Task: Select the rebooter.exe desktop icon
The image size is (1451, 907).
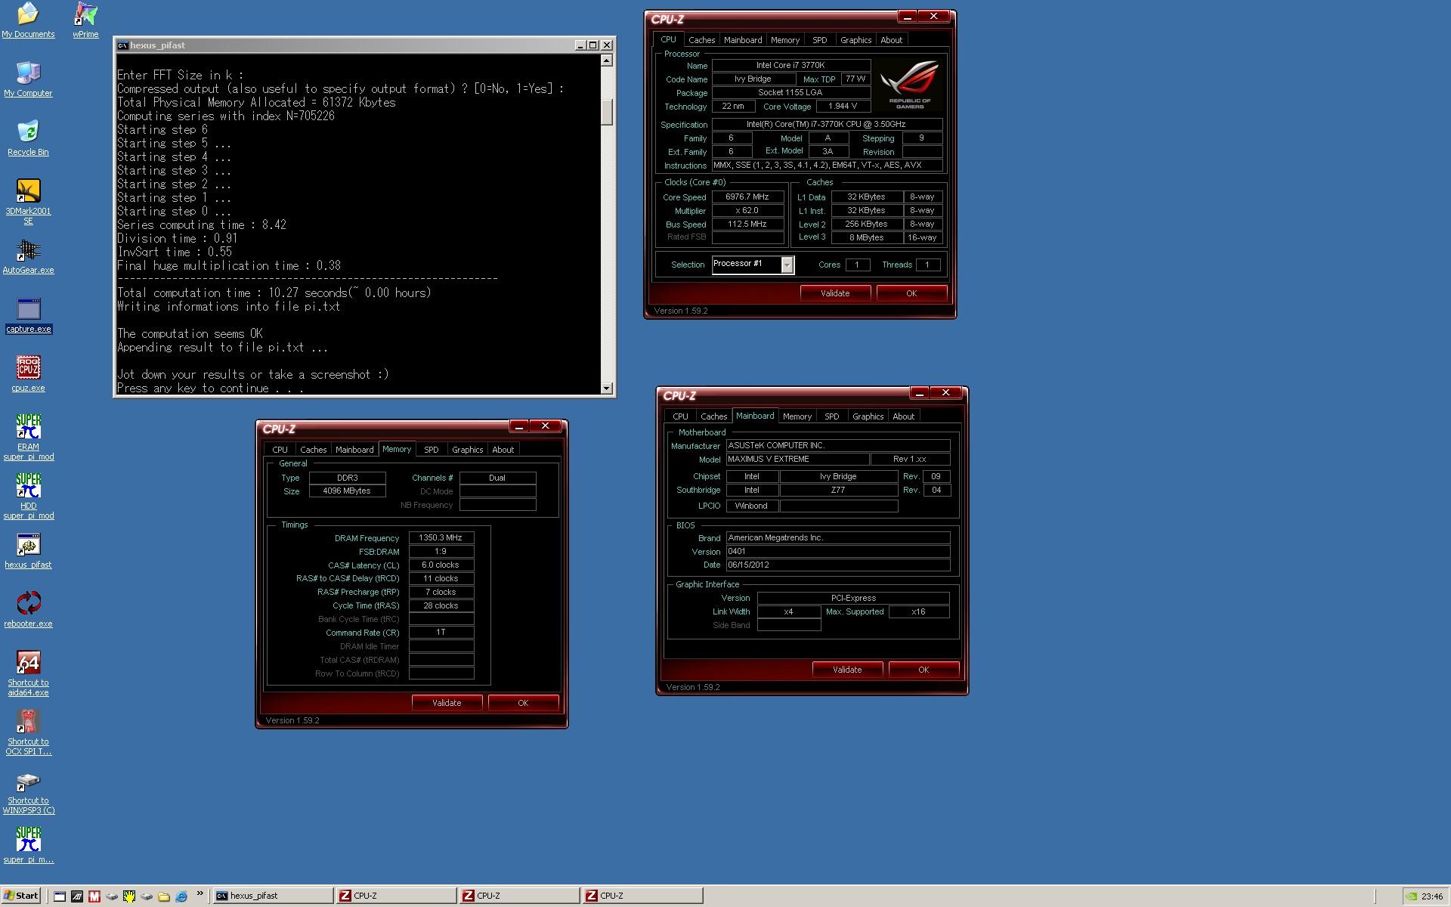Action: [28, 609]
